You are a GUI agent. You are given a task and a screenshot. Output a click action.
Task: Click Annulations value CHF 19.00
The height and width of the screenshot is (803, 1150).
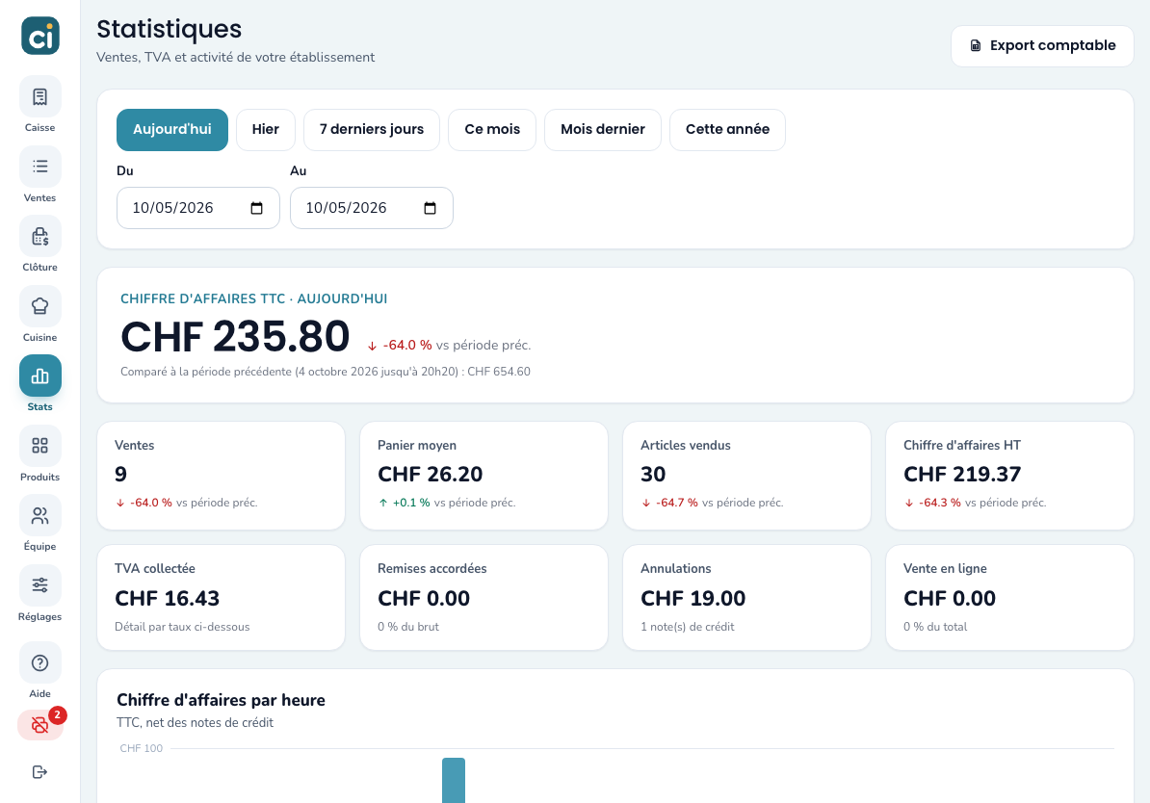(x=693, y=599)
